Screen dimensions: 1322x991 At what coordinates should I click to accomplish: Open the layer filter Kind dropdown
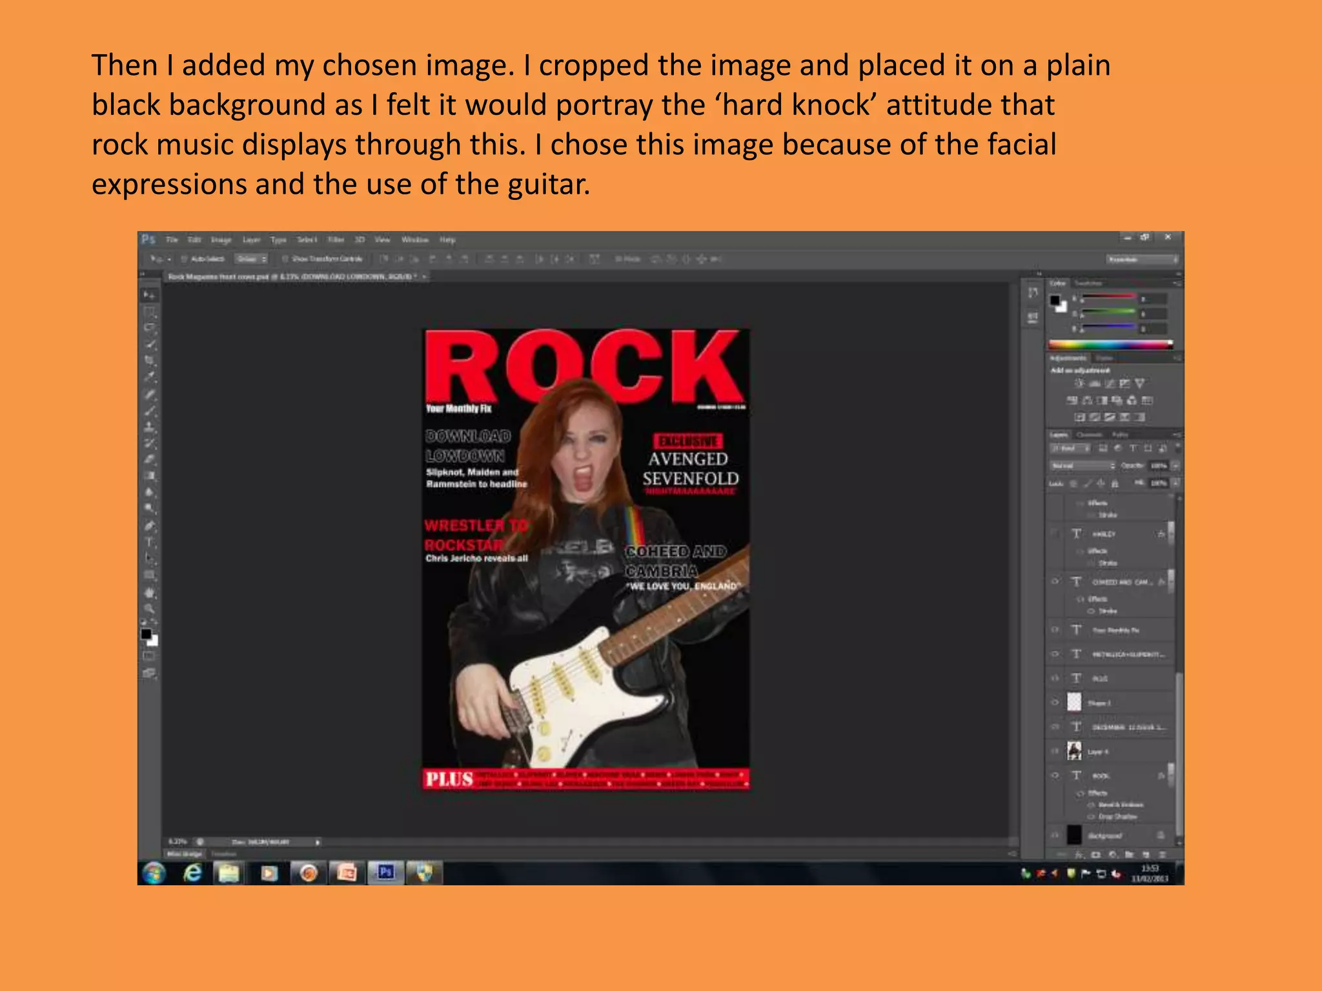[1070, 448]
